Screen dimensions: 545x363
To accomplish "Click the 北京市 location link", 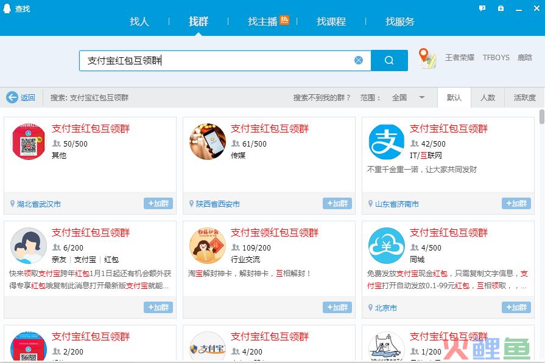I will 386,308.
